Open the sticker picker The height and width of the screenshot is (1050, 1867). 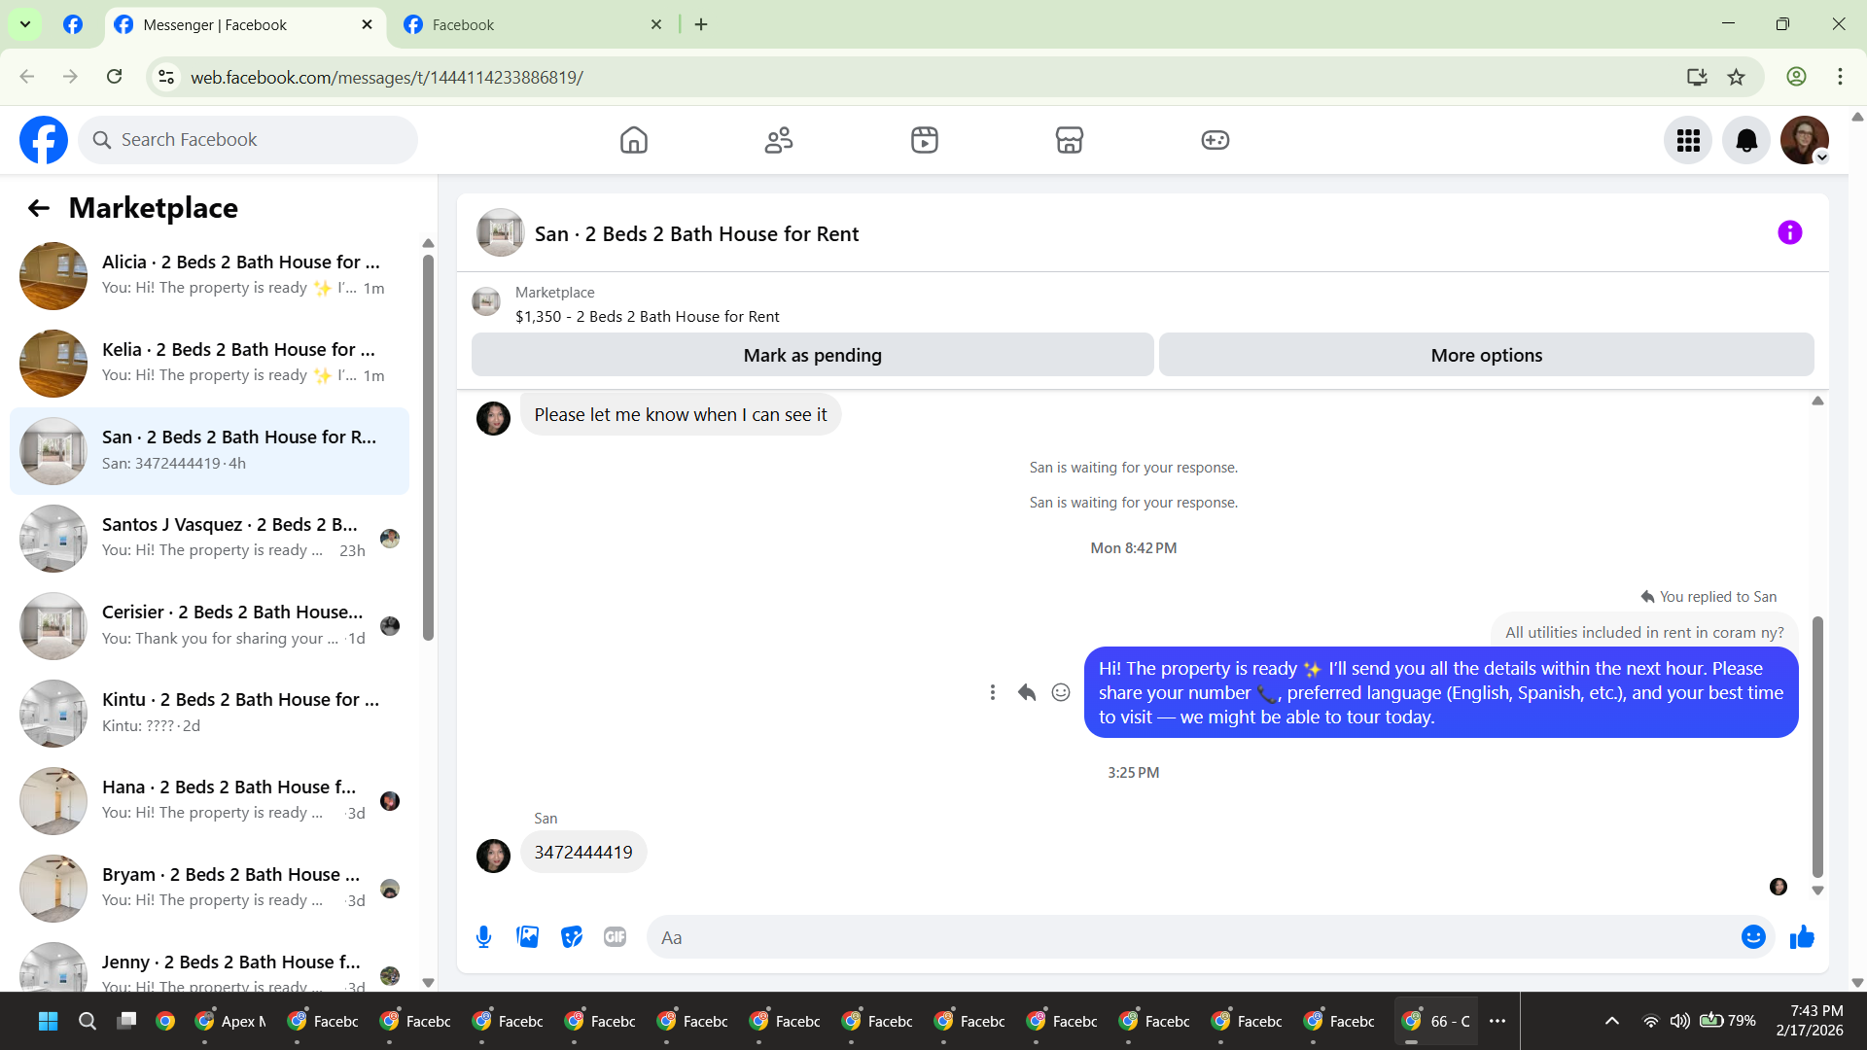click(572, 937)
